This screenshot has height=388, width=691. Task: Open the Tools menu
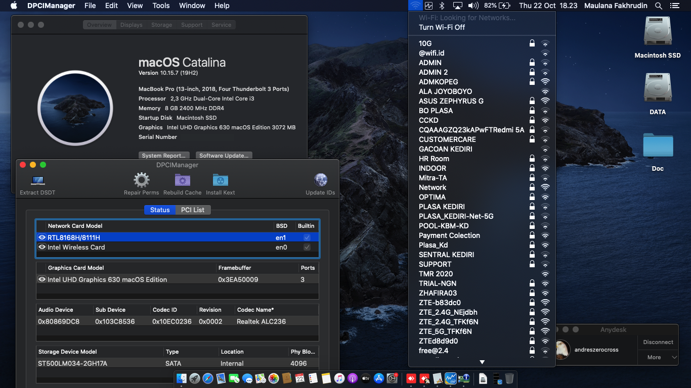[161, 6]
